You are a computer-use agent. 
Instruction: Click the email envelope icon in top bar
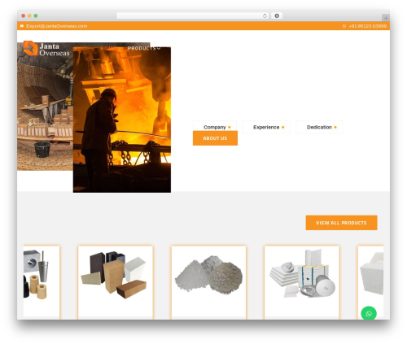pos(22,26)
